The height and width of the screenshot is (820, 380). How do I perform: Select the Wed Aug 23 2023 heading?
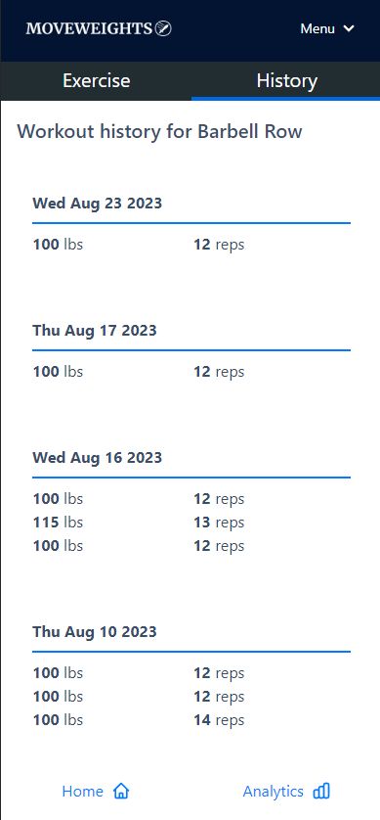pos(97,203)
